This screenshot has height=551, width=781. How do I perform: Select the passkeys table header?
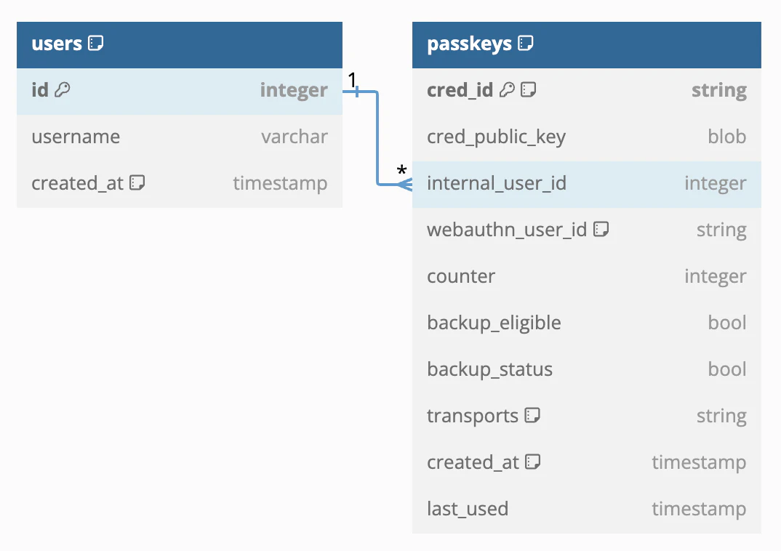(586, 45)
